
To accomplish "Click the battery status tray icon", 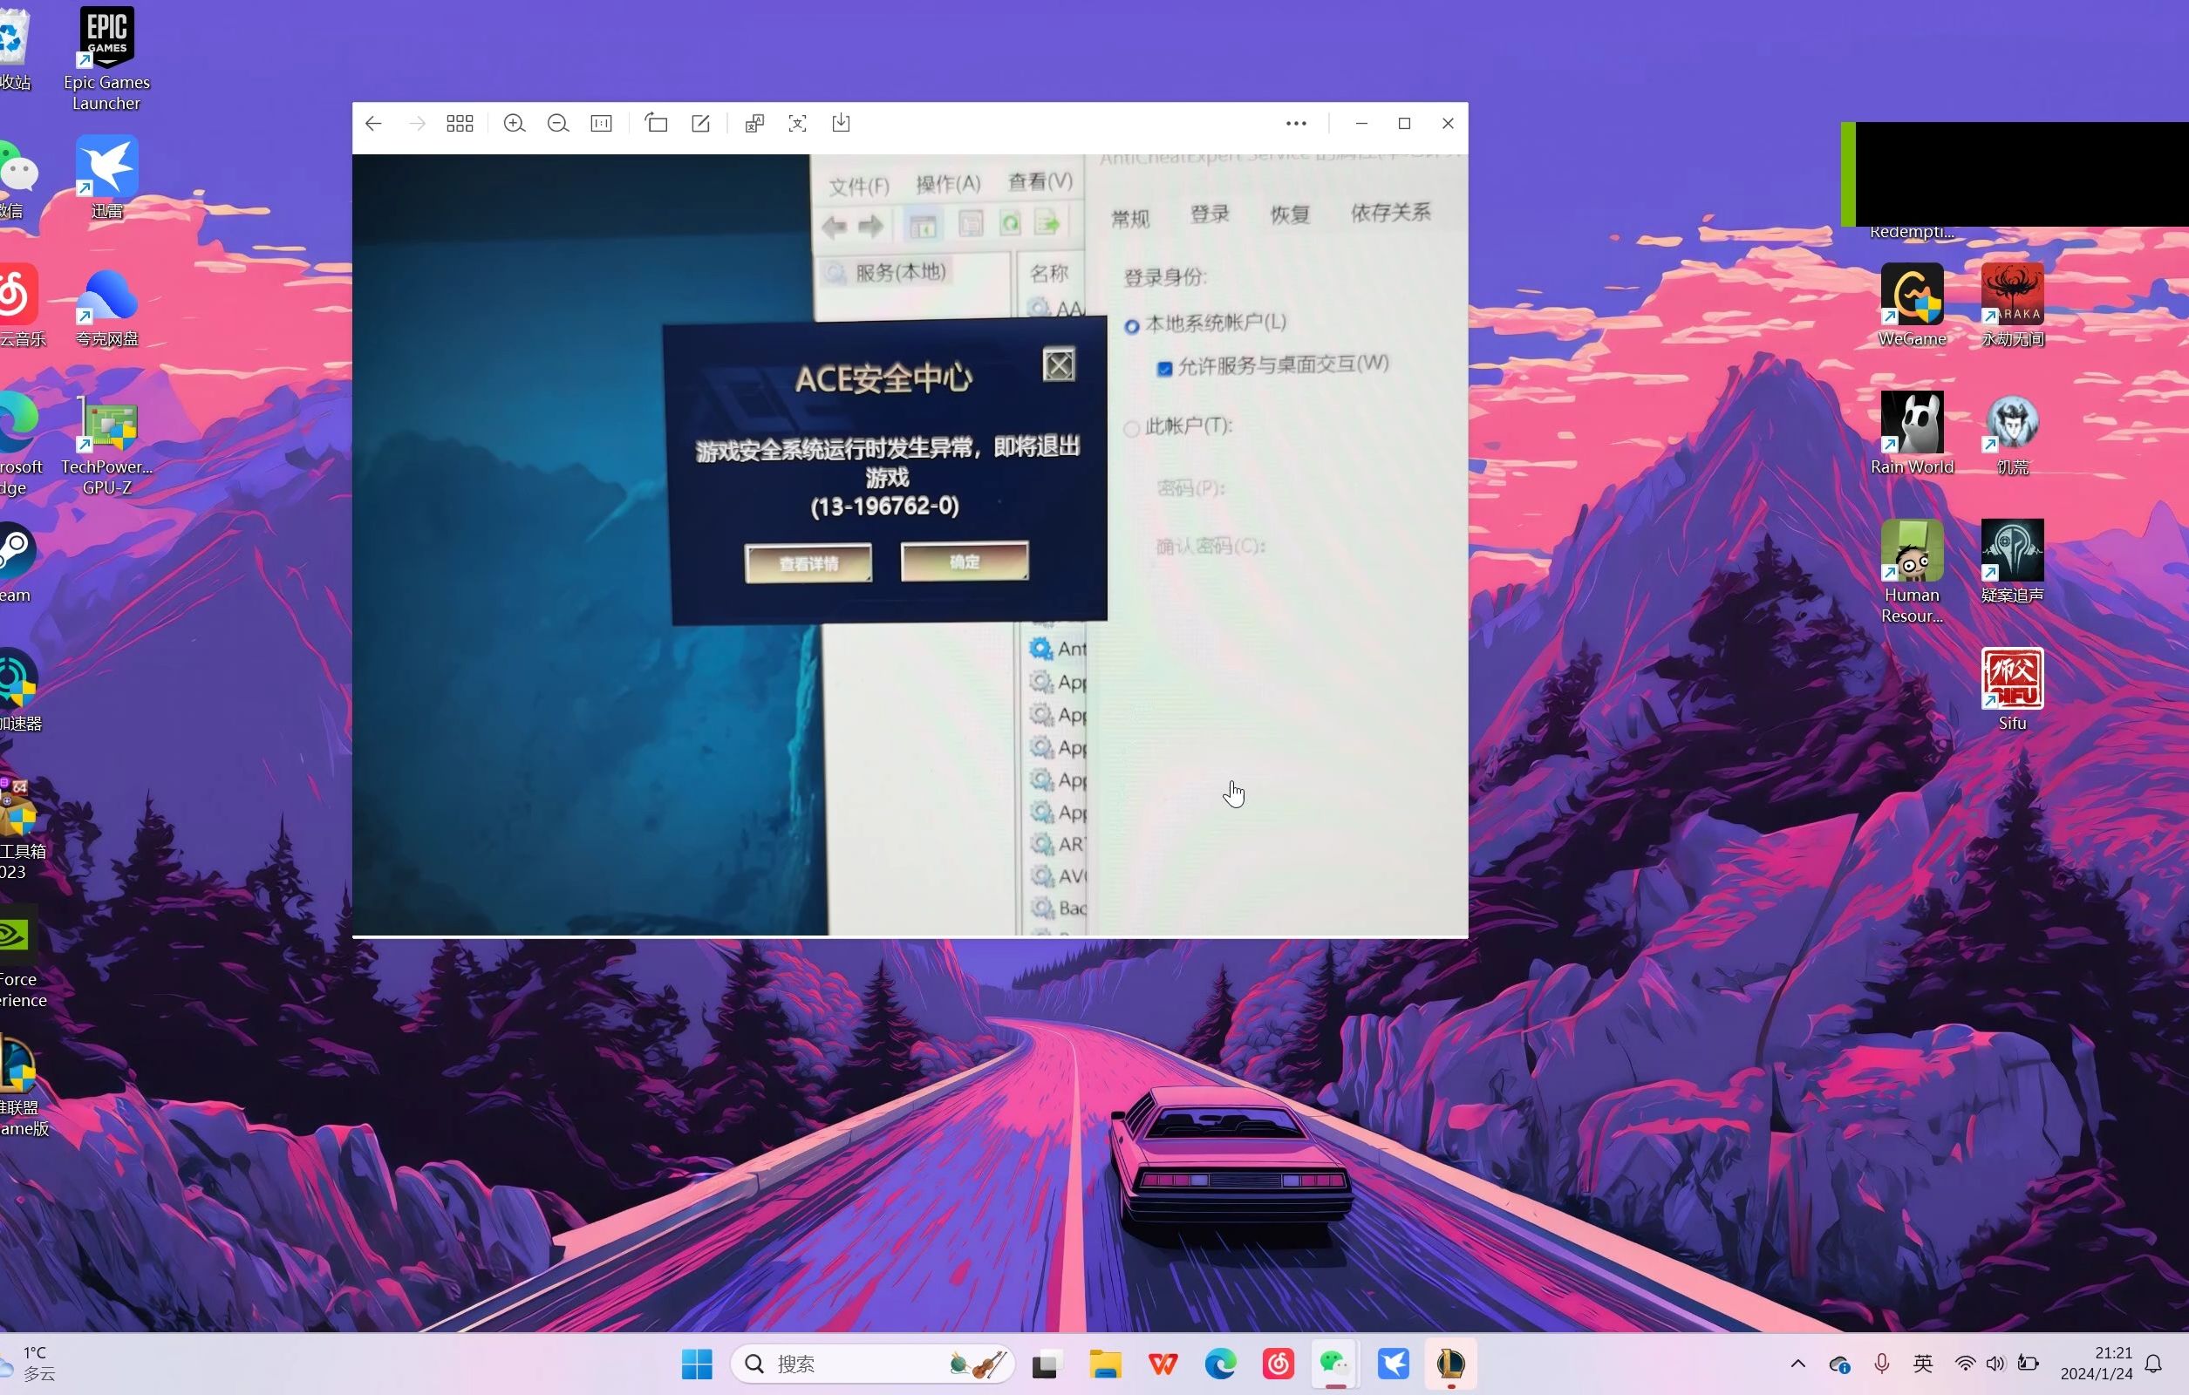I will 2029,1364.
